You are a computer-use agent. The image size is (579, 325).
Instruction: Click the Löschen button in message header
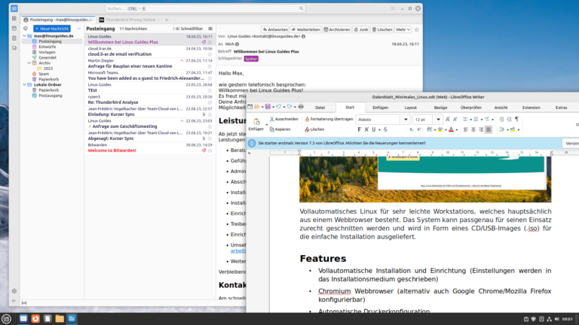(x=381, y=29)
